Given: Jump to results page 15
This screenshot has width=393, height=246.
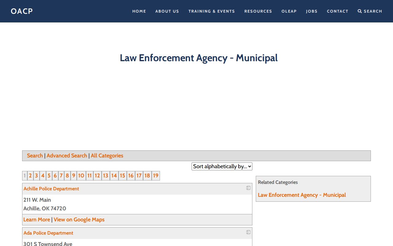Looking at the screenshot, I should click(x=123, y=176).
